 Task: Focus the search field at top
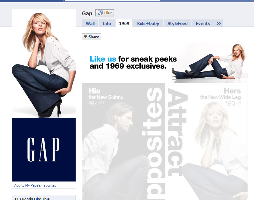pyautogui.click(x=112, y=0)
